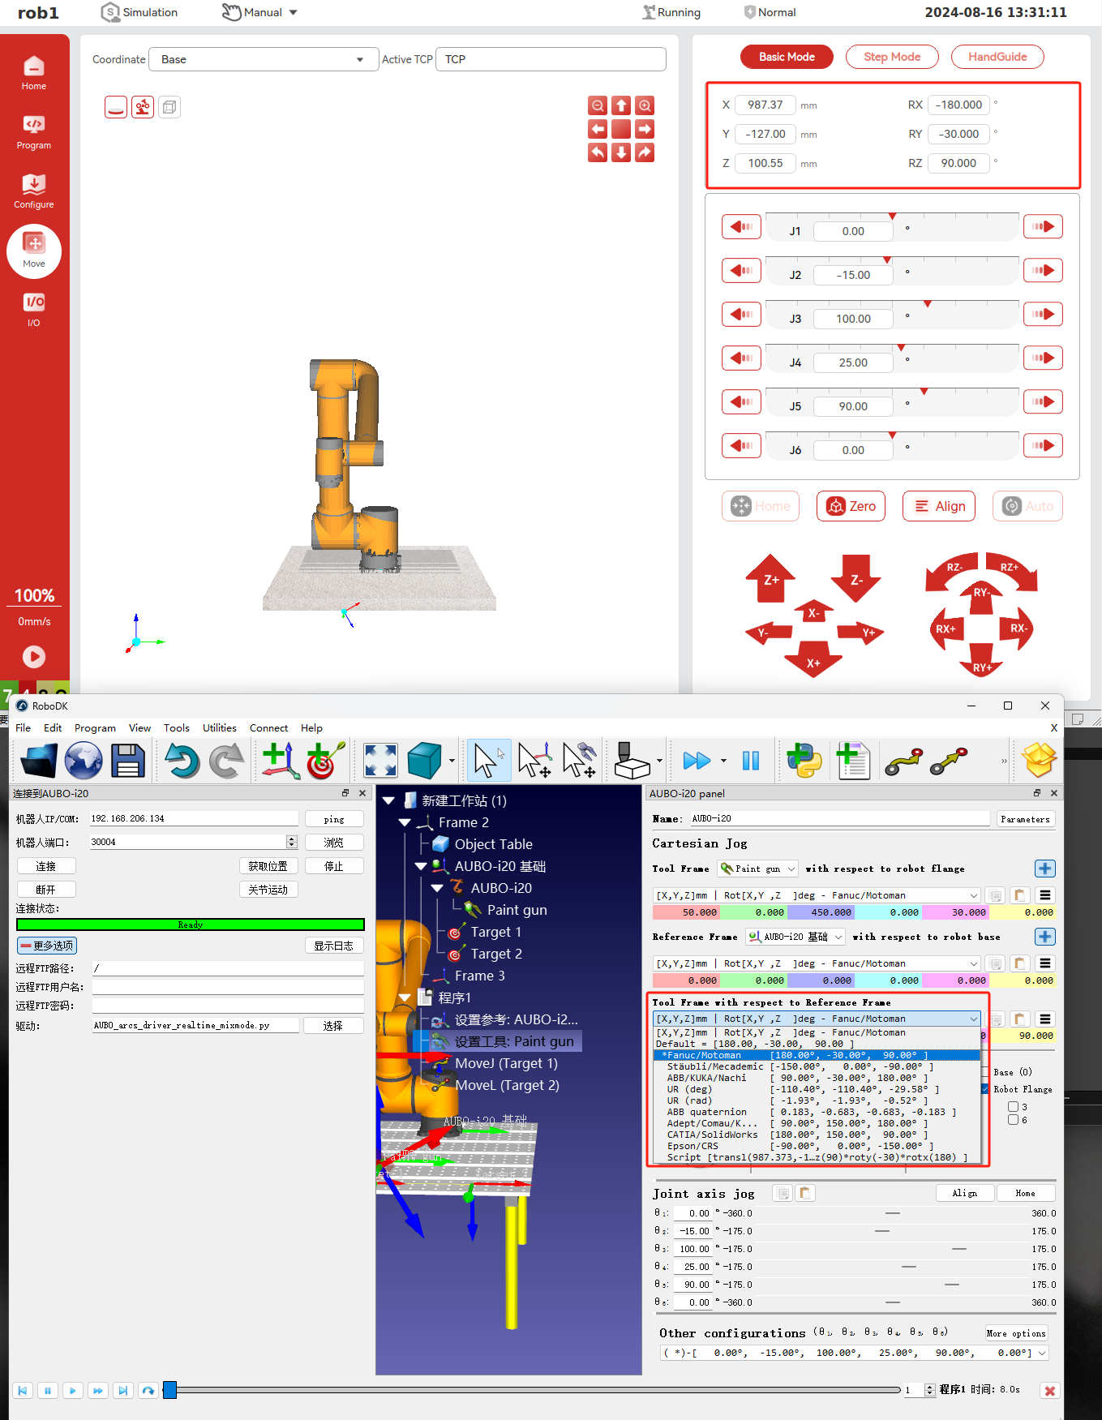This screenshot has height=1420, width=1102.
Task: Check the checkbox labeled 6
Action: coord(1013,1120)
